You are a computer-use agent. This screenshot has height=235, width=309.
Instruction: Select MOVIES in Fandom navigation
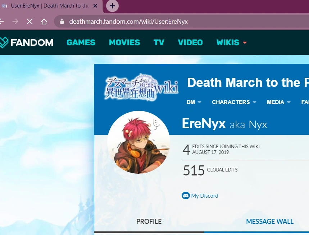[124, 42]
